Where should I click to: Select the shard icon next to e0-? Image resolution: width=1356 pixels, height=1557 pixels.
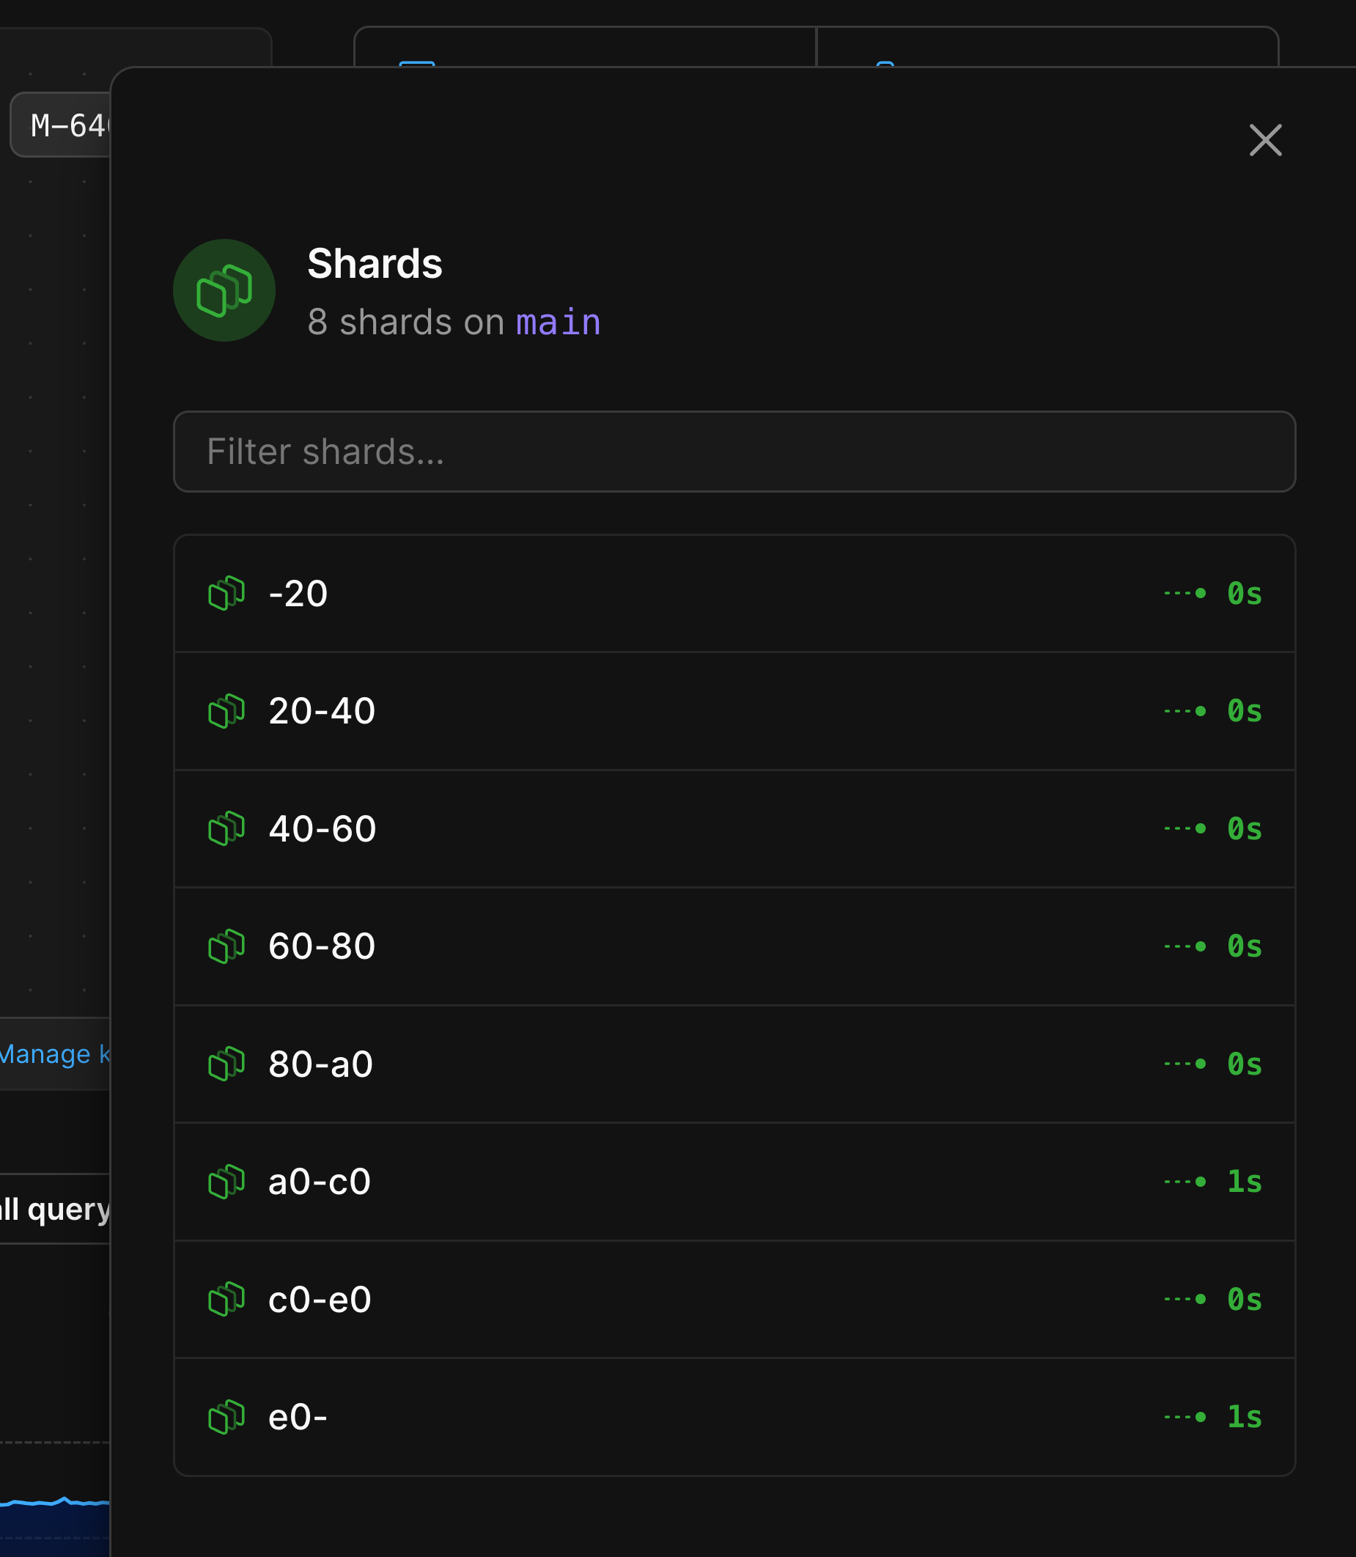(x=226, y=1417)
